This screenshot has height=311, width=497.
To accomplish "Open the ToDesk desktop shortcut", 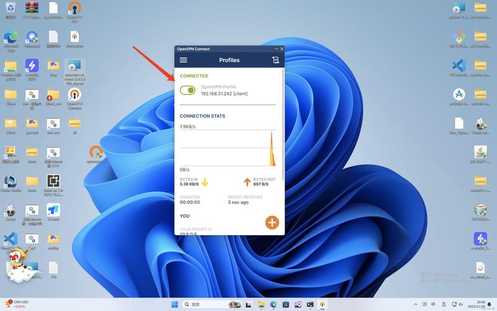I will pos(53,212).
